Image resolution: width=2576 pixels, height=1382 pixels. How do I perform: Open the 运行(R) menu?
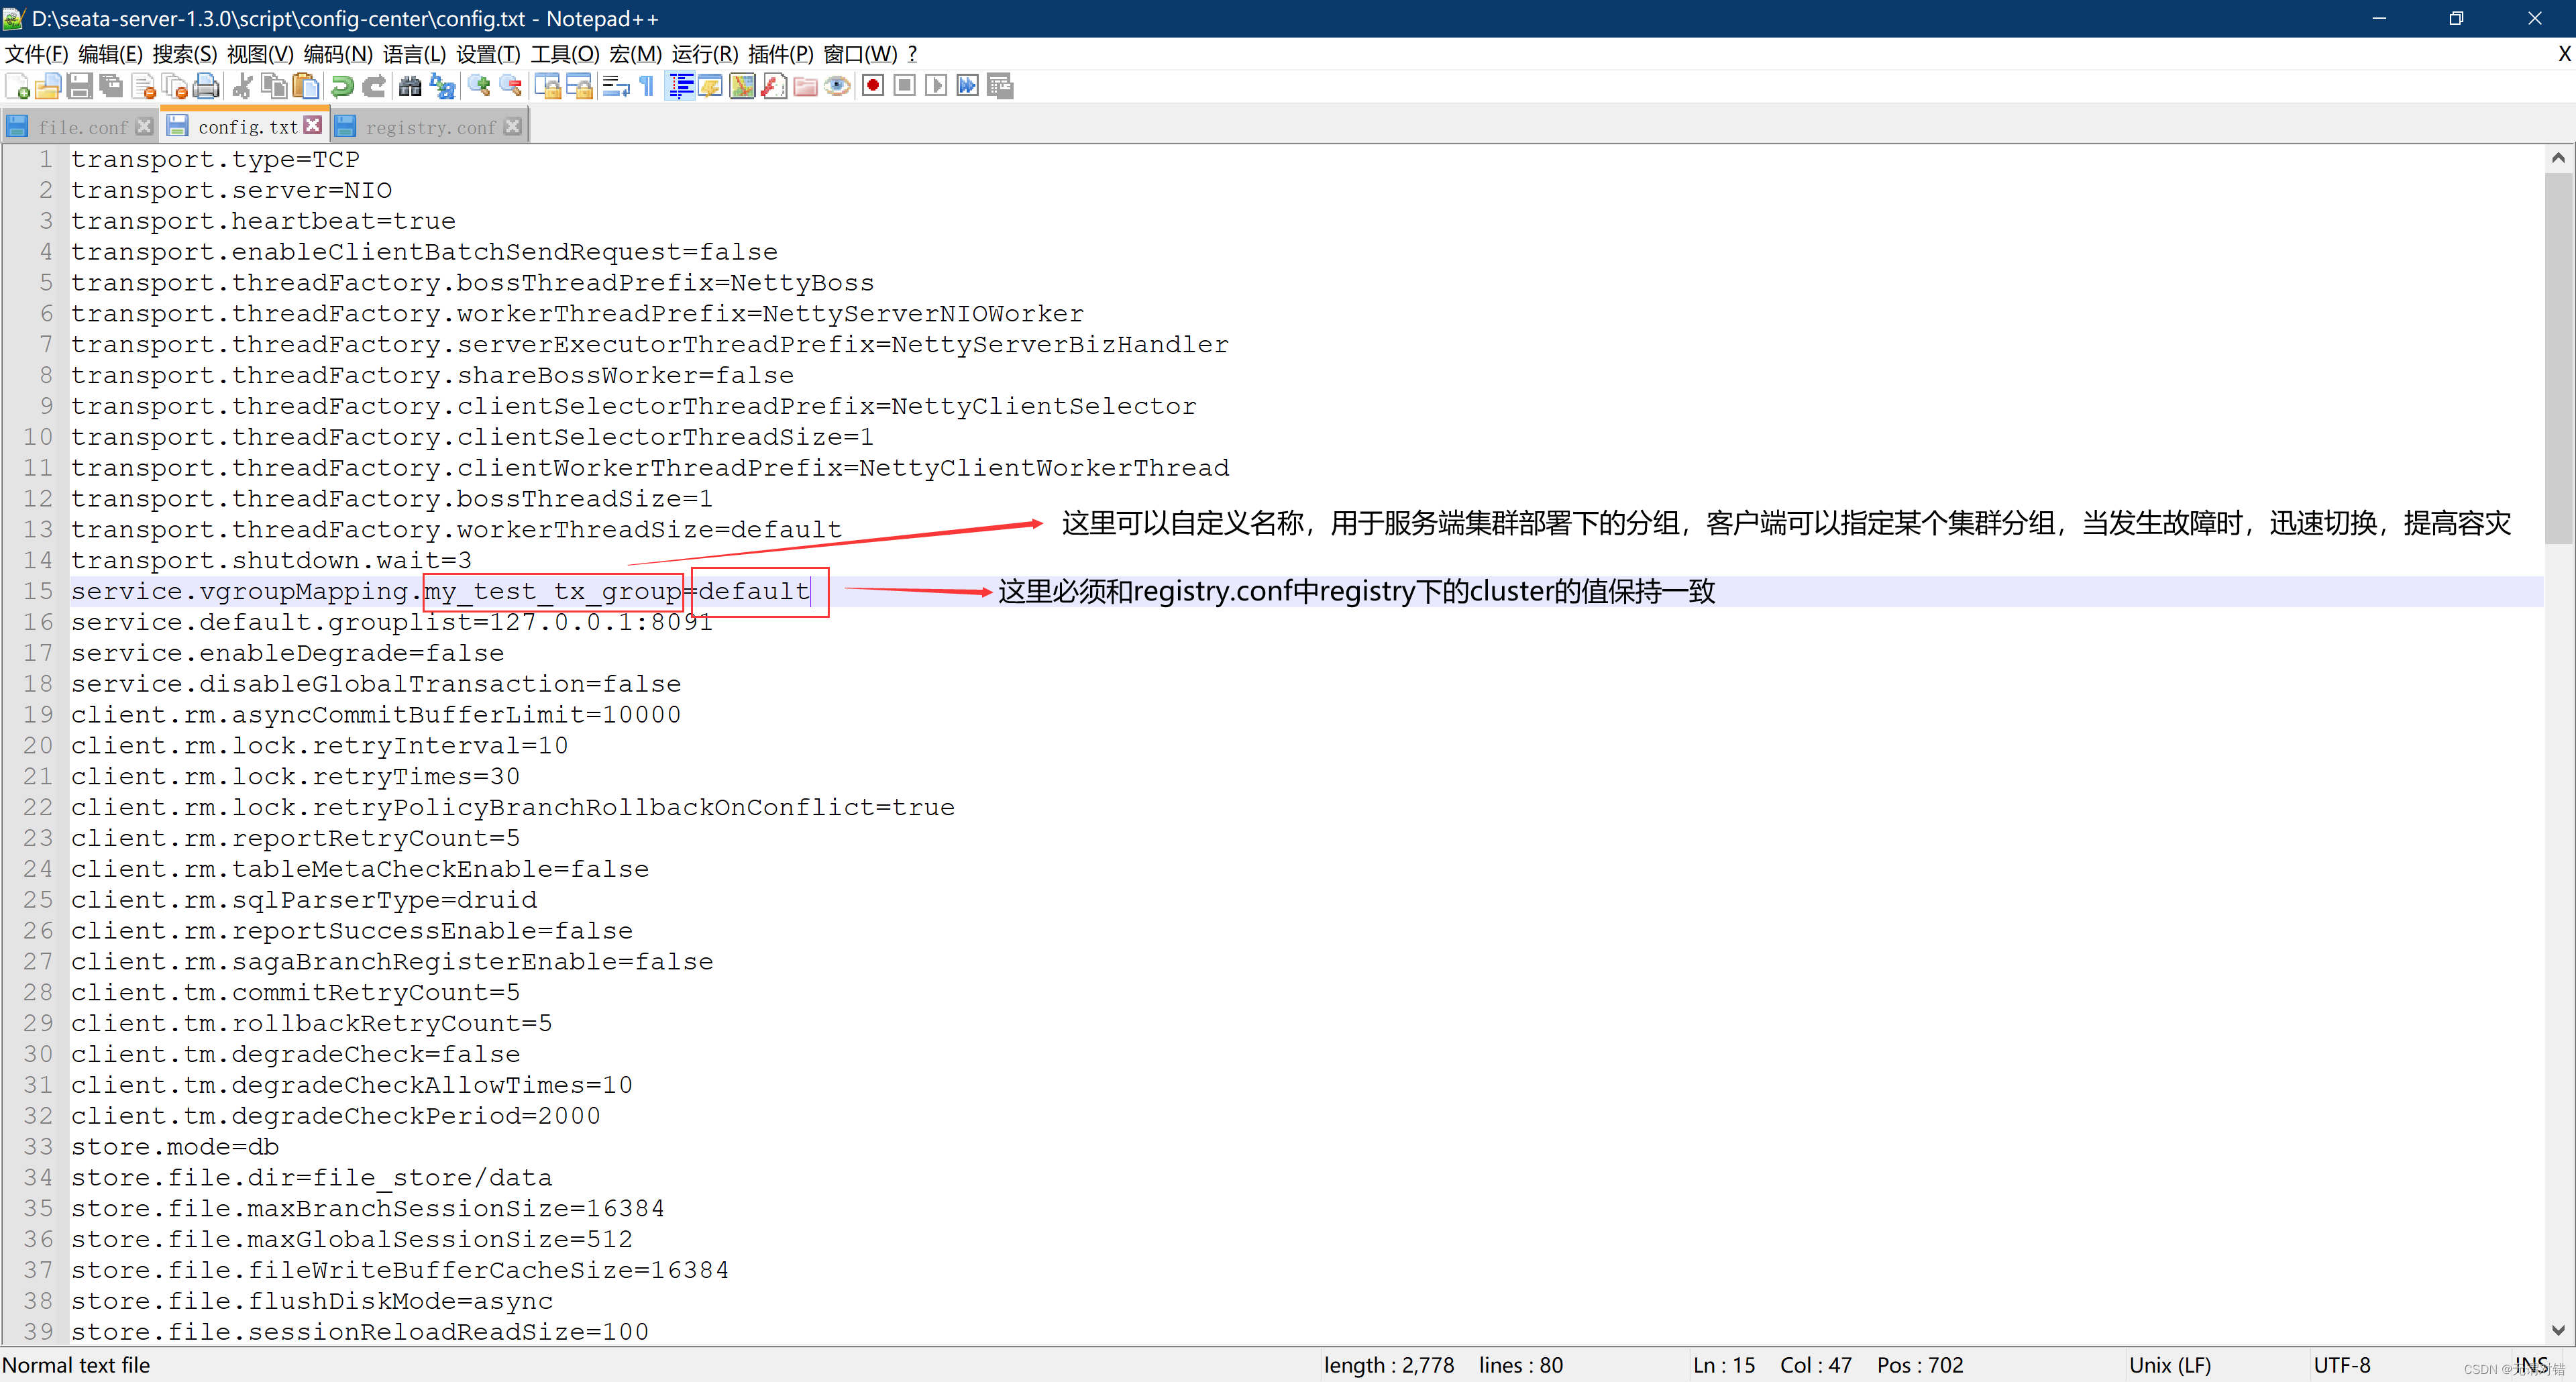(705, 54)
